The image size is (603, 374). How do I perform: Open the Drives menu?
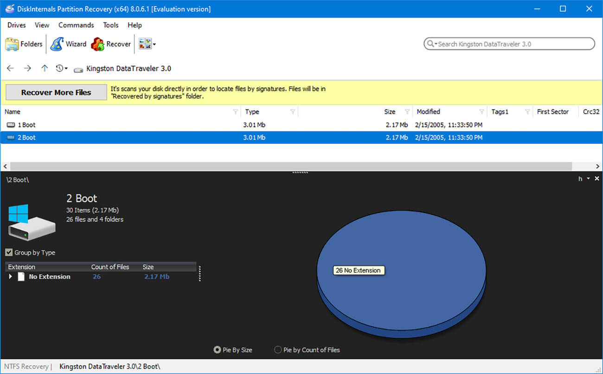(x=17, y=25)
